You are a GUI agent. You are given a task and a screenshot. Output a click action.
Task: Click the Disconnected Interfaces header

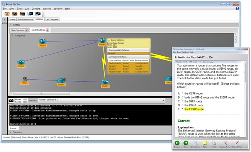tap(128, 50)
